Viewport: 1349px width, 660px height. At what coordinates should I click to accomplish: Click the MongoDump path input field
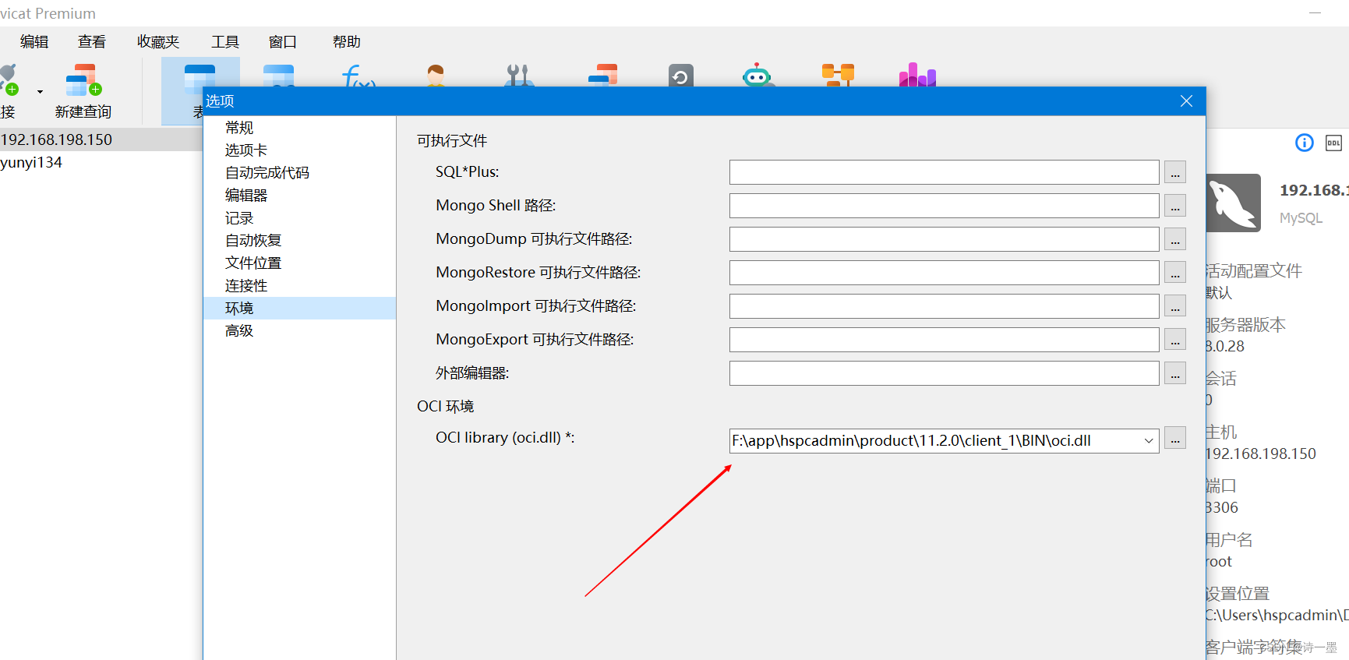[x=944, y=239]
